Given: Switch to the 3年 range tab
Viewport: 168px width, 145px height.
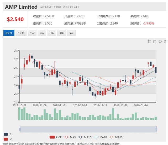Looking at the screenshot, I should (x=52, y=33).
